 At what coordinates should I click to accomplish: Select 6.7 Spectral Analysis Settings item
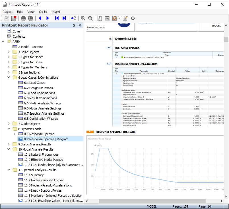coord(44,113)
